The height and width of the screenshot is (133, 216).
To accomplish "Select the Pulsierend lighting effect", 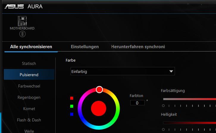I will [x=29, y=75].
